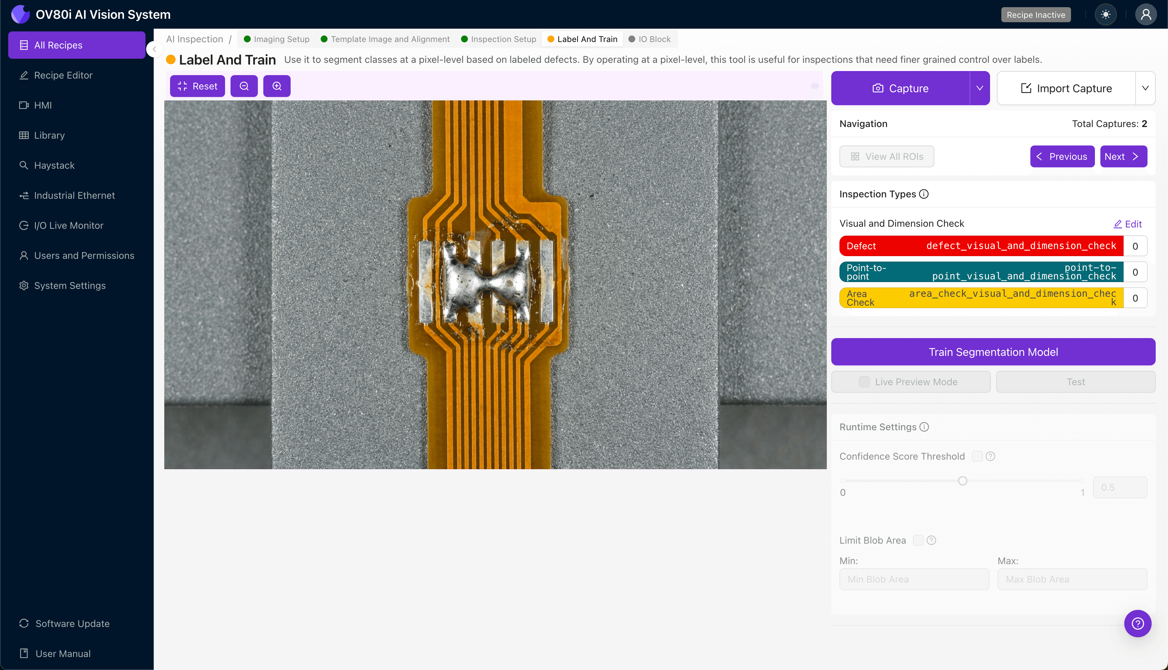The width and height of the screenshot is (1168, 670).
Task: Enable the Confidence Score Threshold checkbox
Action: [977, 456]
